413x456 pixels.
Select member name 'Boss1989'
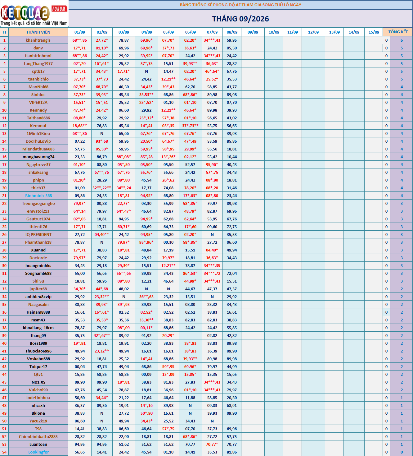(38, 343)
